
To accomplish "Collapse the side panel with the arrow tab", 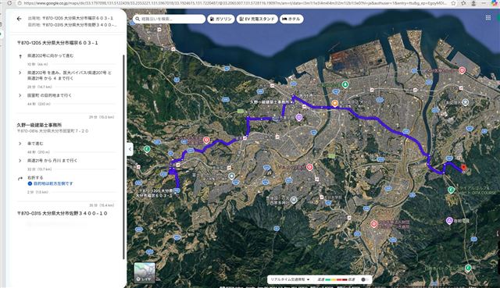I will [130, 149].
